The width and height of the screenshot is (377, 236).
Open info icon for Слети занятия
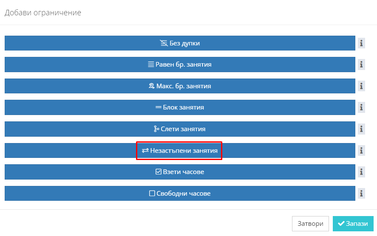pyautogui.click(x=361, y=129)
